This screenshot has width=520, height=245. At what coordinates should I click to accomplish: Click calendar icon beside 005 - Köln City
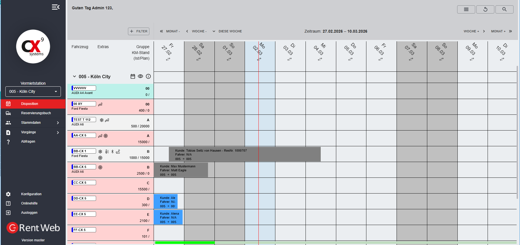coord(133,77)
